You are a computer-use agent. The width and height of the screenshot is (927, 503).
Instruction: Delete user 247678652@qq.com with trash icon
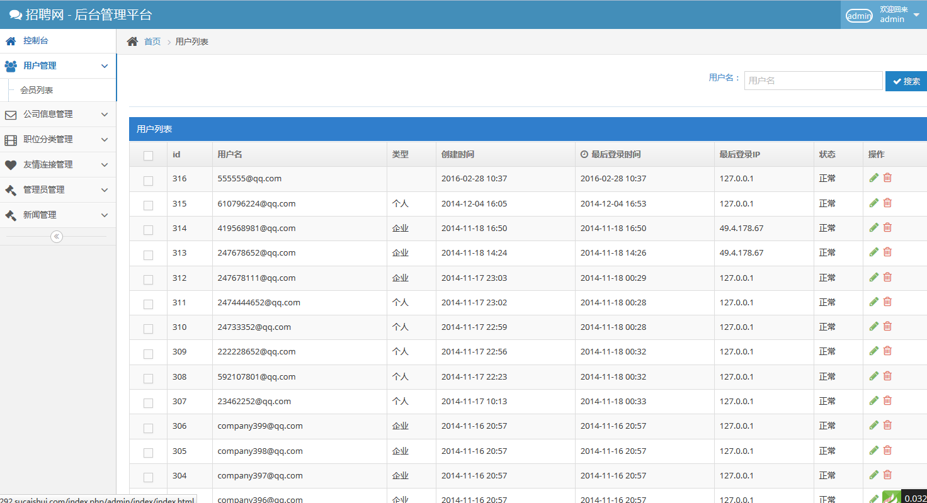887,252
